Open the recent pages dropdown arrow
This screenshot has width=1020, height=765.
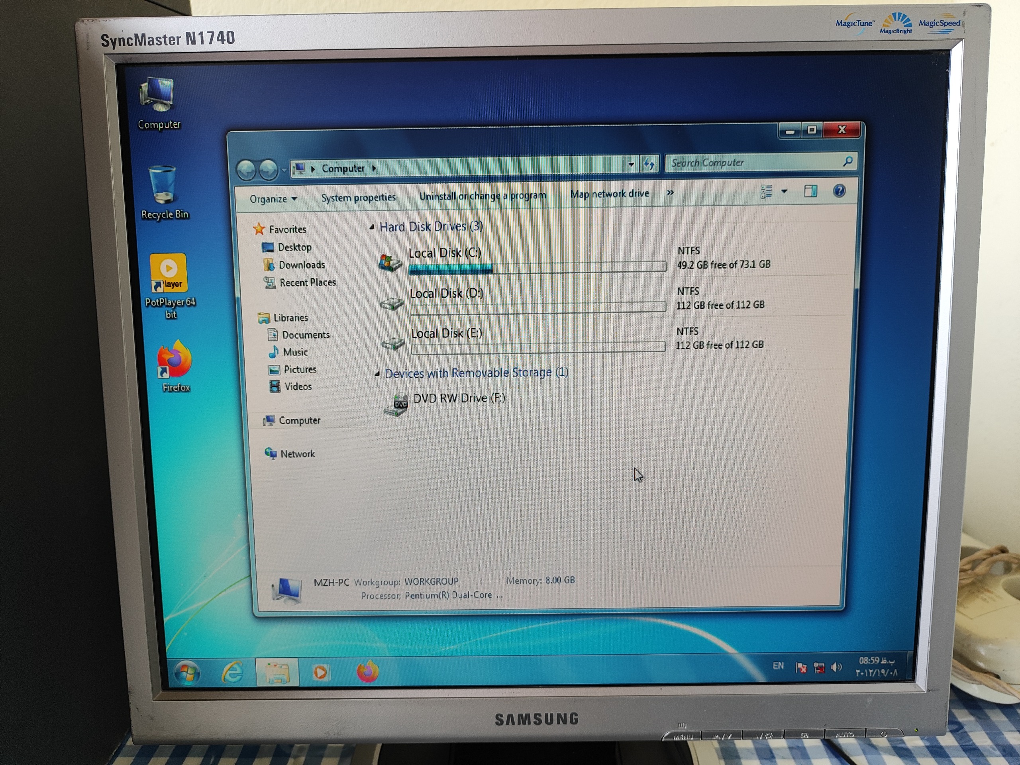[284, 170]
